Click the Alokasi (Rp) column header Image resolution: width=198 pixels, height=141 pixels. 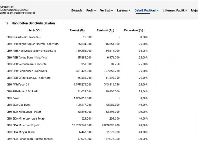78,30
